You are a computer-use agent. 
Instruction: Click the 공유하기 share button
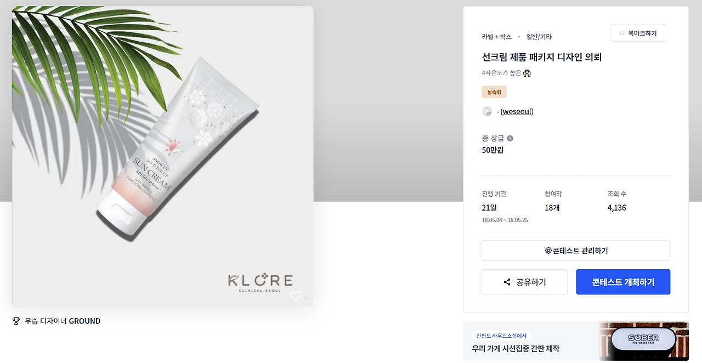tap(524, 282)
